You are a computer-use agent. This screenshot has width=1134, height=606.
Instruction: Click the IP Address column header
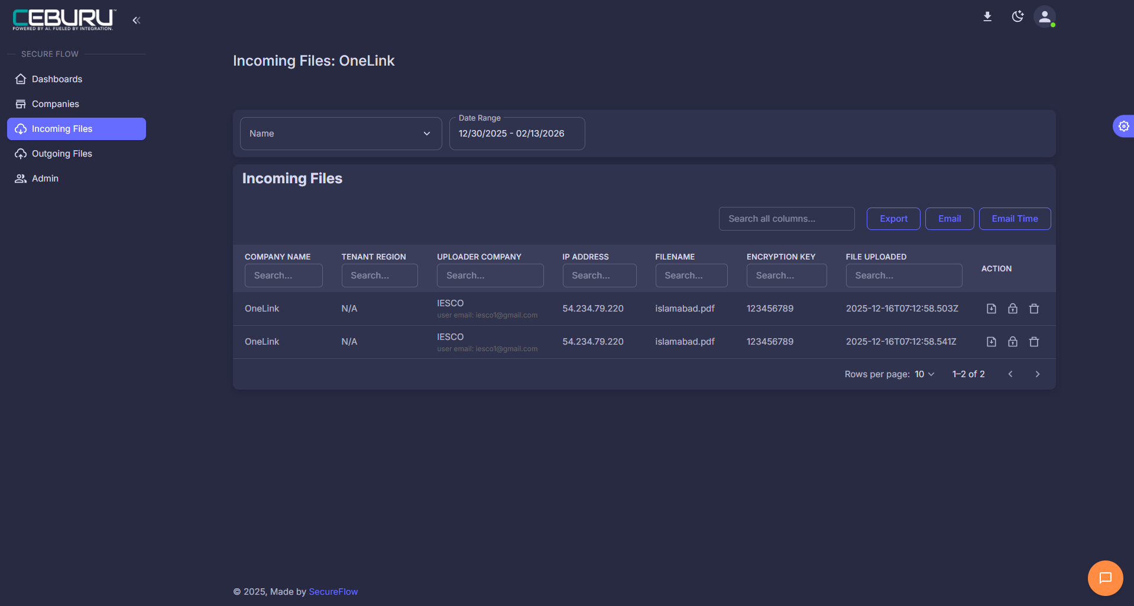(x=585, y=257)
